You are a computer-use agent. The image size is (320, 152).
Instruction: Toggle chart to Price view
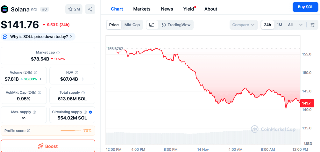click(114, 25)
